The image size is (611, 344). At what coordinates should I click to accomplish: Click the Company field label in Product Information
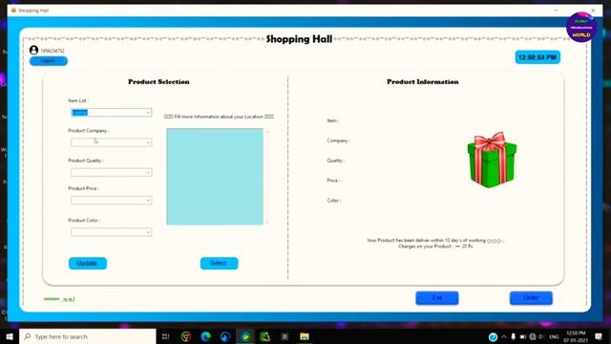tap(338, 140)
